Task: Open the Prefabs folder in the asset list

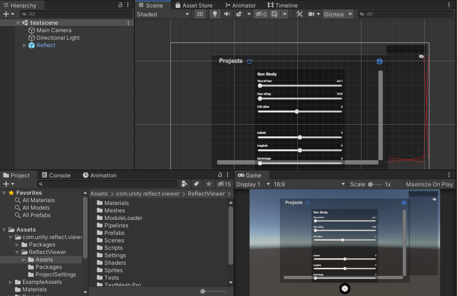Action: [x=114, y=233]
